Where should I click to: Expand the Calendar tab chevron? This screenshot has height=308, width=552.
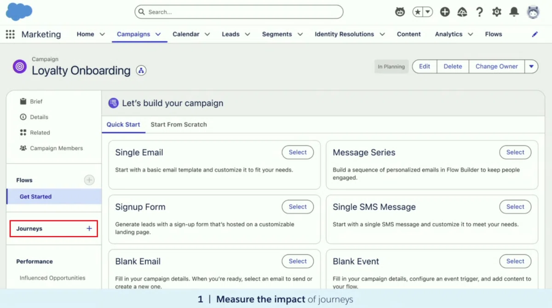coord(207,34)
